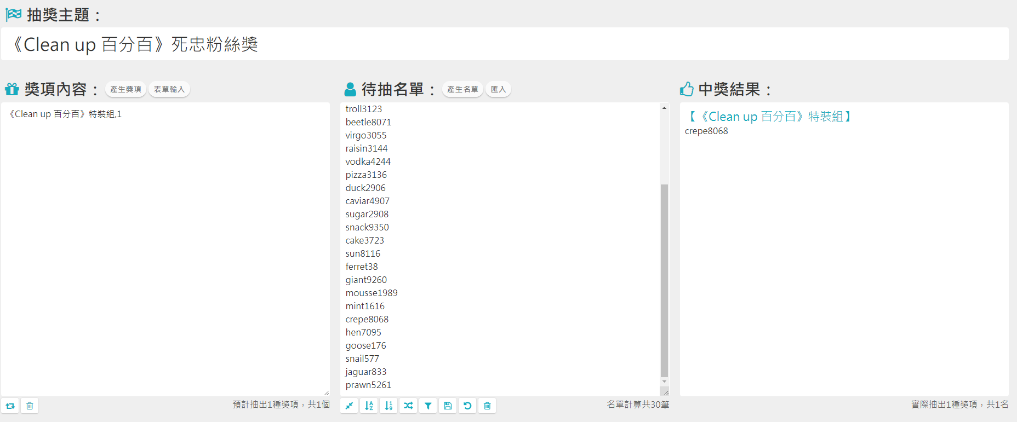The image size is (1017, 422).
Task: Save the name list with the floppy icon
Action: coord(448,406)
